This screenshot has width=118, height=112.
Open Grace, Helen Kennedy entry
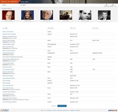point(8,88)
